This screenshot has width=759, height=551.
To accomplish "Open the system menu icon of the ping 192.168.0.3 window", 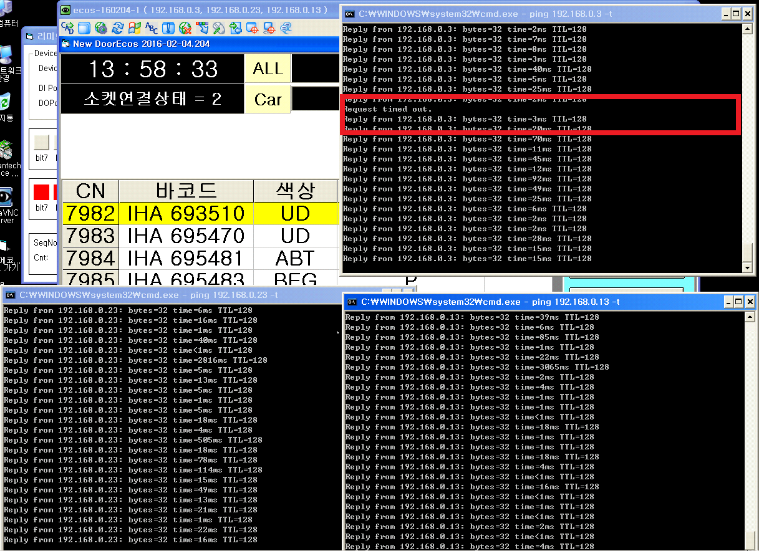I will pyautogui.click(x=350, y=14).
